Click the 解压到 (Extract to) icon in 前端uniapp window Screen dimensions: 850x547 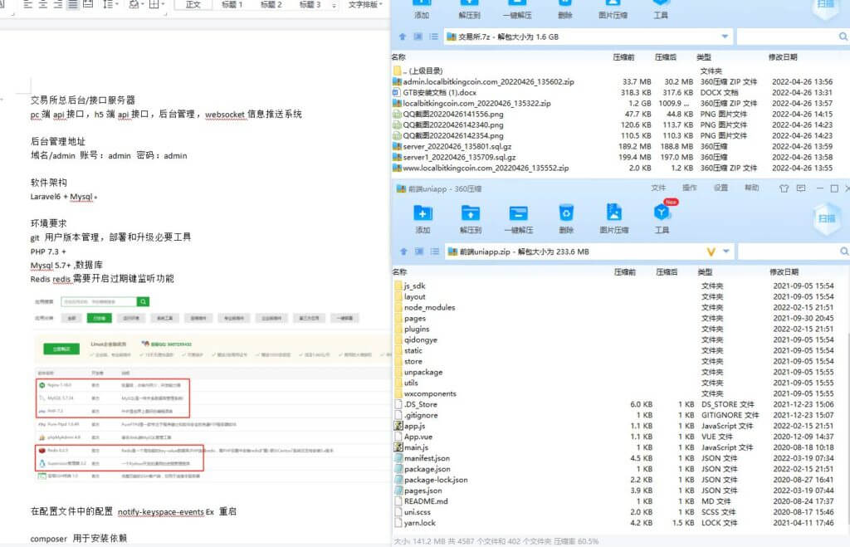(470, 213)
